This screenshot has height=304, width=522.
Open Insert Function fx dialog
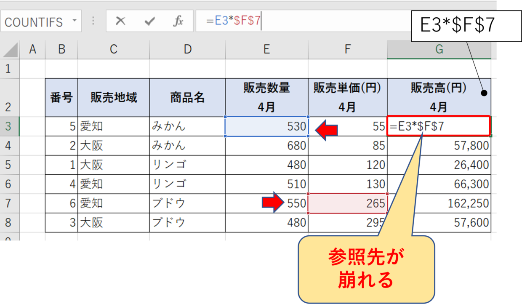point(178,21)
